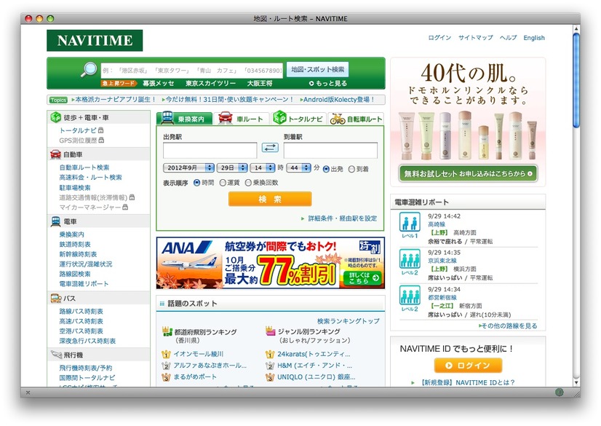The image size is (601, 426).
Task: Click the spot search text box
Action: coord(192,70)
